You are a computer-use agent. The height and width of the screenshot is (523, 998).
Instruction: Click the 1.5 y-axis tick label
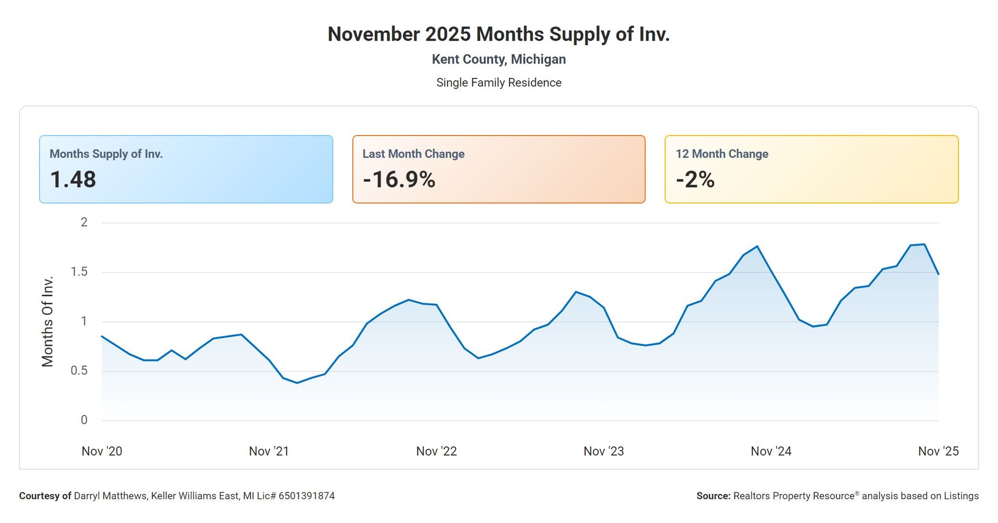coord(79,272)
